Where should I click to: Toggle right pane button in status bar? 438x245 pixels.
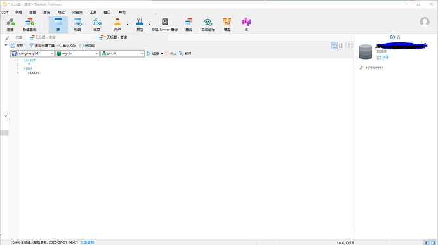[x=434, y=242]
